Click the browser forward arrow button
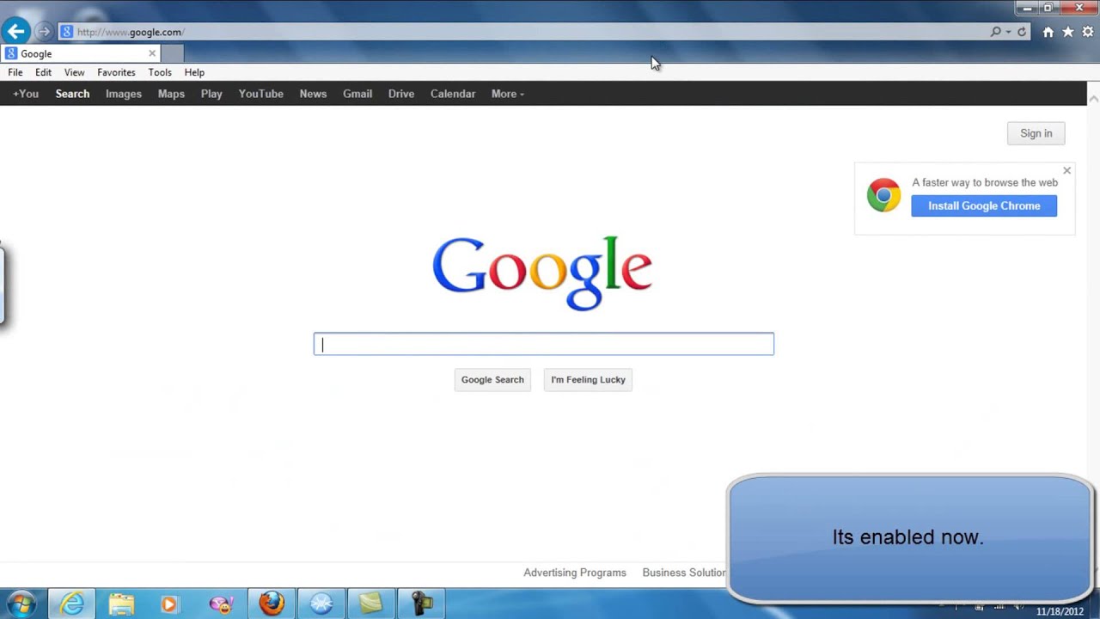The height and width of the screenshot is (619, 1100). [x=44, y=32]
